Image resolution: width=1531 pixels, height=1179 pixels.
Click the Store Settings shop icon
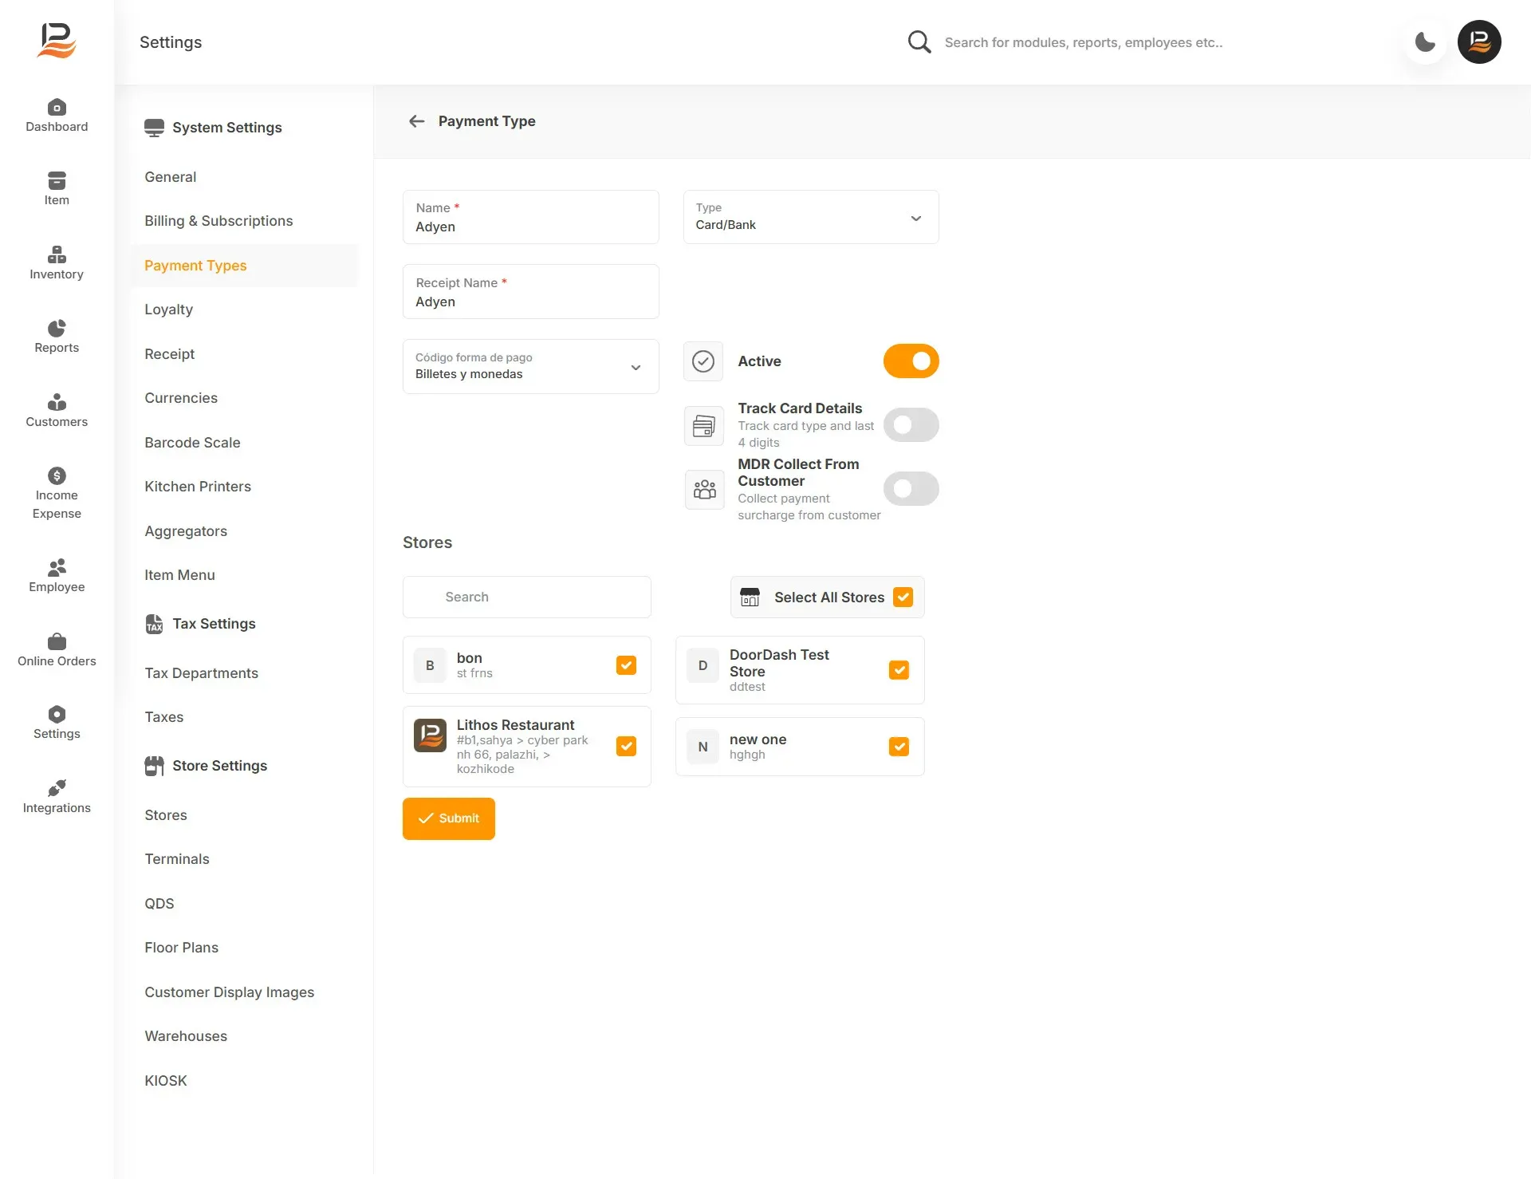pyautogui.click(x=154, y=766)
